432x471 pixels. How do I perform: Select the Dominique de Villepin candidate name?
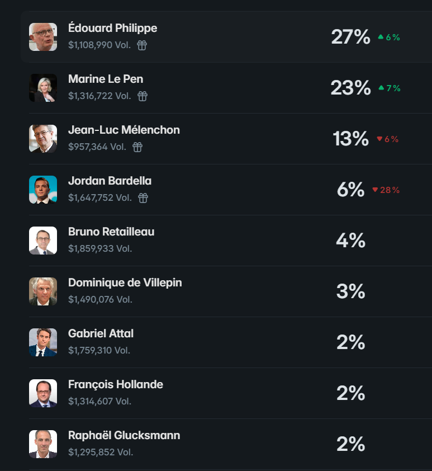point(125,282)
